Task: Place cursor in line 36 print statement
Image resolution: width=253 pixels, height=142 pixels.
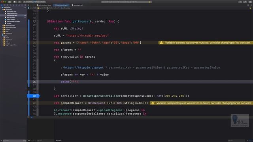Action: click(x=70, y=82)
